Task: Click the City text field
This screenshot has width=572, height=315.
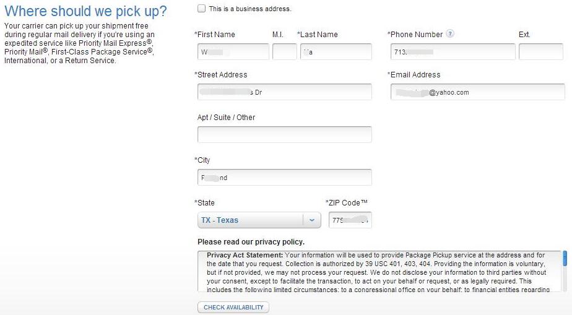Action: pyautogui.click(x=285, y=178)
